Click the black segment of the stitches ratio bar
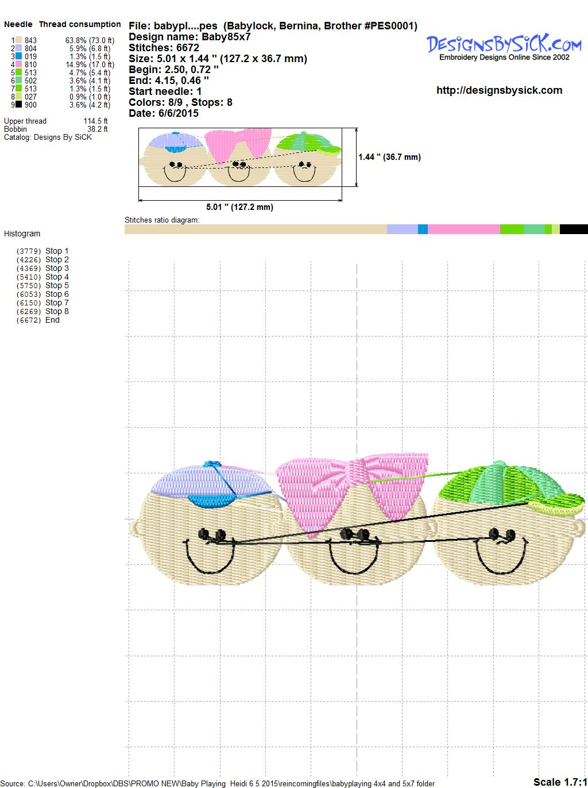Viewport: 588px width, 788px height. (573, 229)
